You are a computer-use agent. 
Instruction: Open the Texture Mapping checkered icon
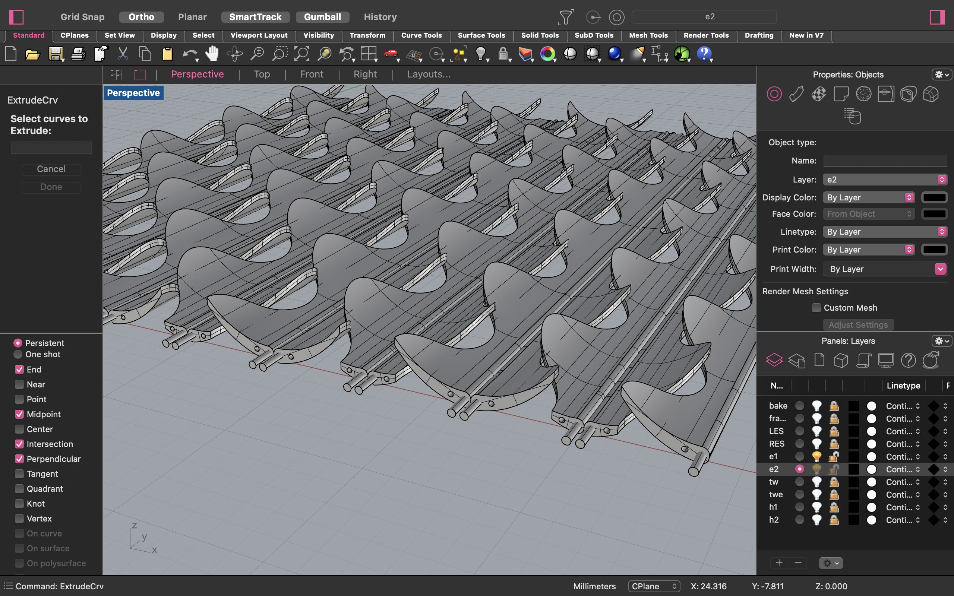[x=819, y=94]
